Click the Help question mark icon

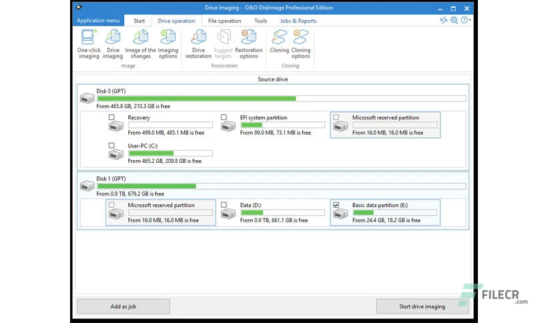(464, 20)
